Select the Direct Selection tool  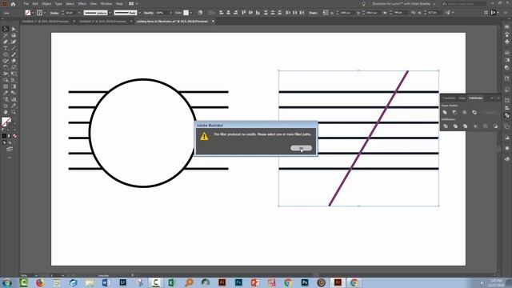(14, 29)
